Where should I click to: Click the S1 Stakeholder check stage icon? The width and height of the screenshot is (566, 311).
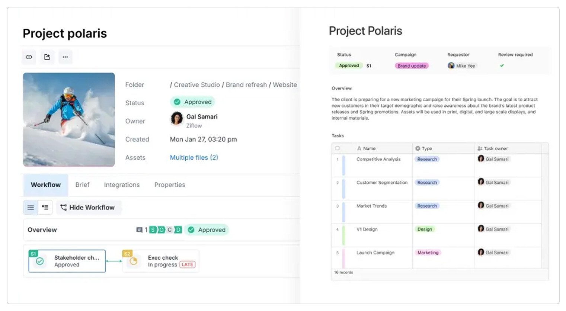click(40, 261)
